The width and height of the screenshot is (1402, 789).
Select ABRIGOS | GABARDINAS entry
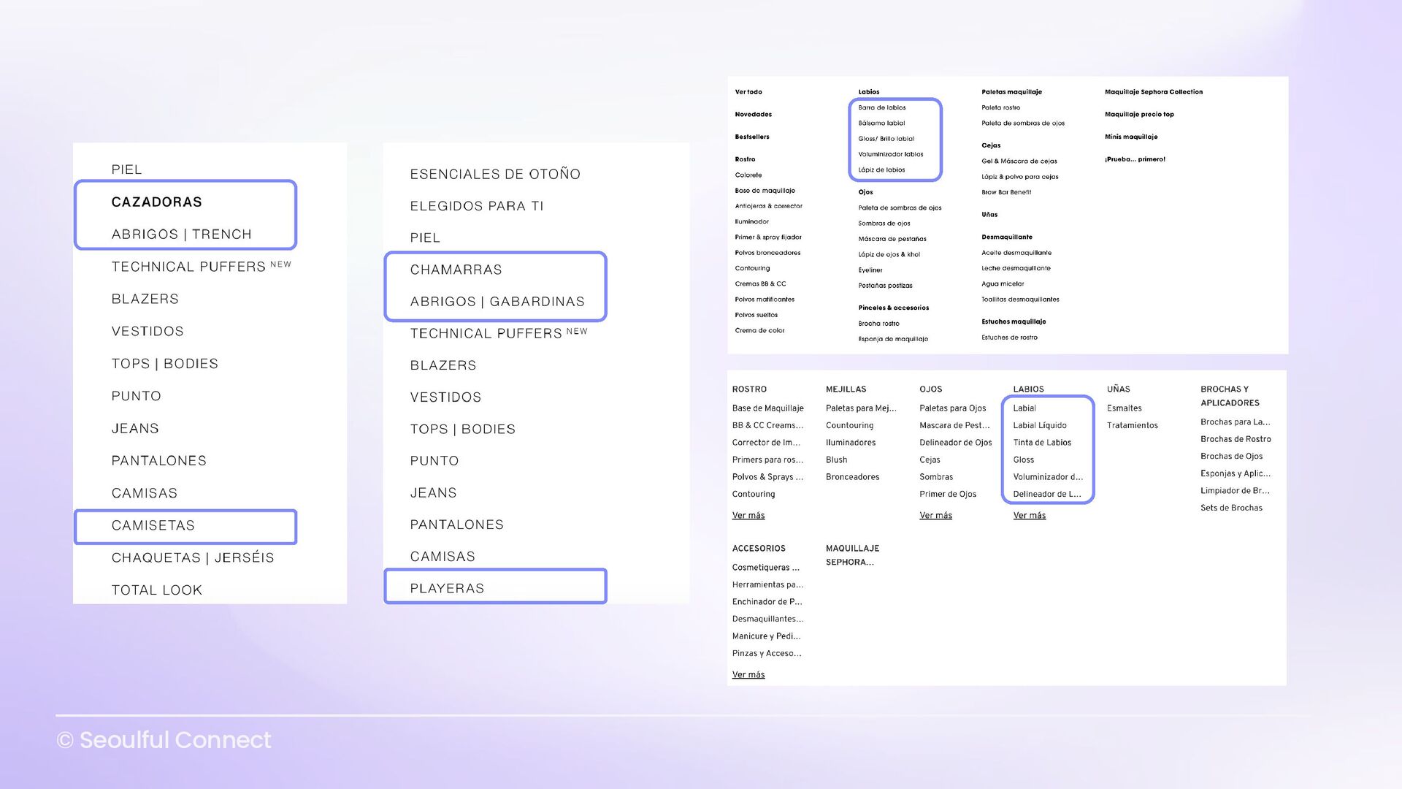tap(497, 302)
